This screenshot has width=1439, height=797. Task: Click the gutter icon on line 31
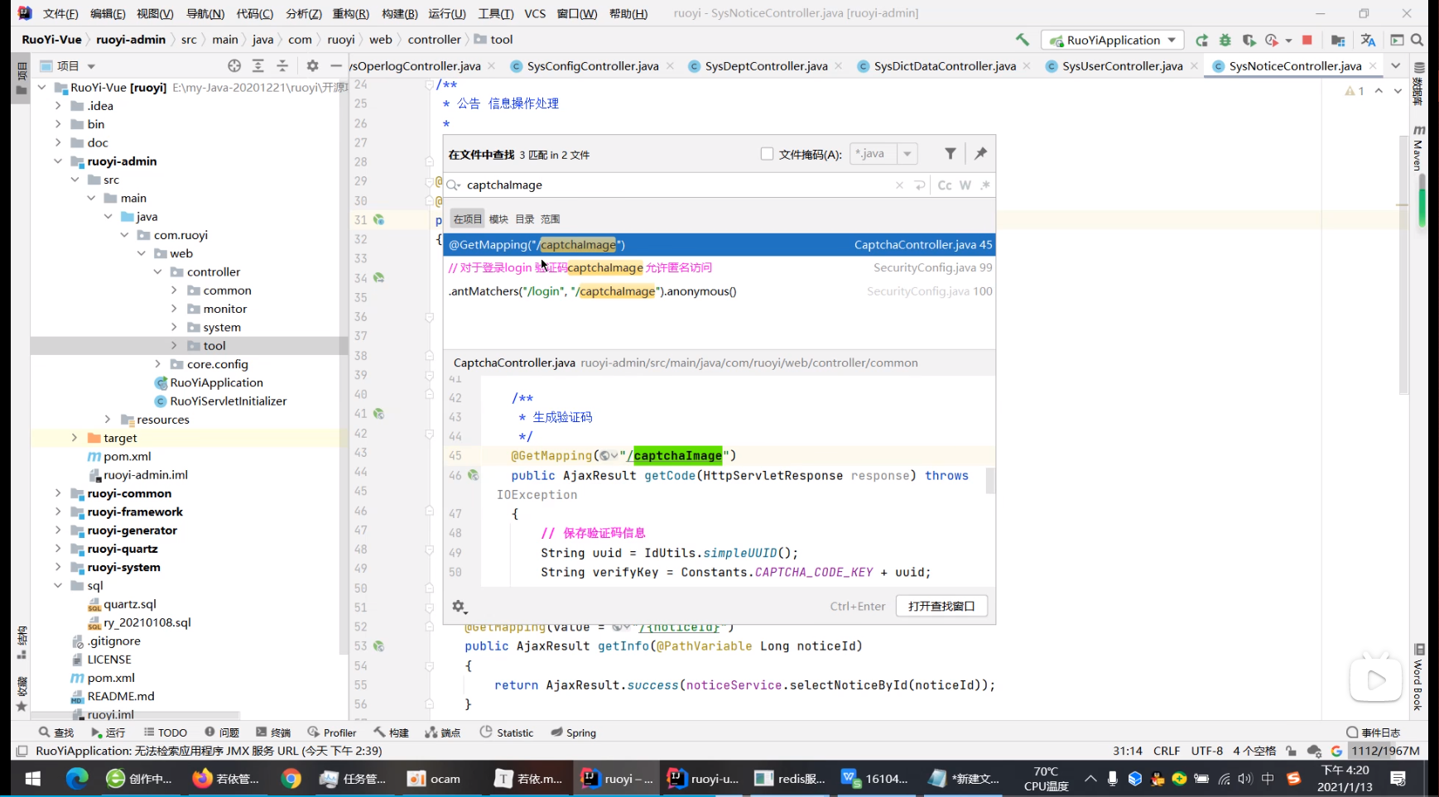[378, 220]
